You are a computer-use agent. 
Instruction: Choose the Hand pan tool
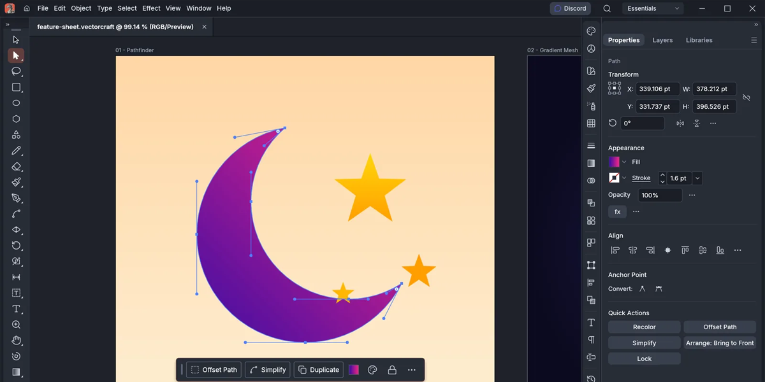(16, 341)
